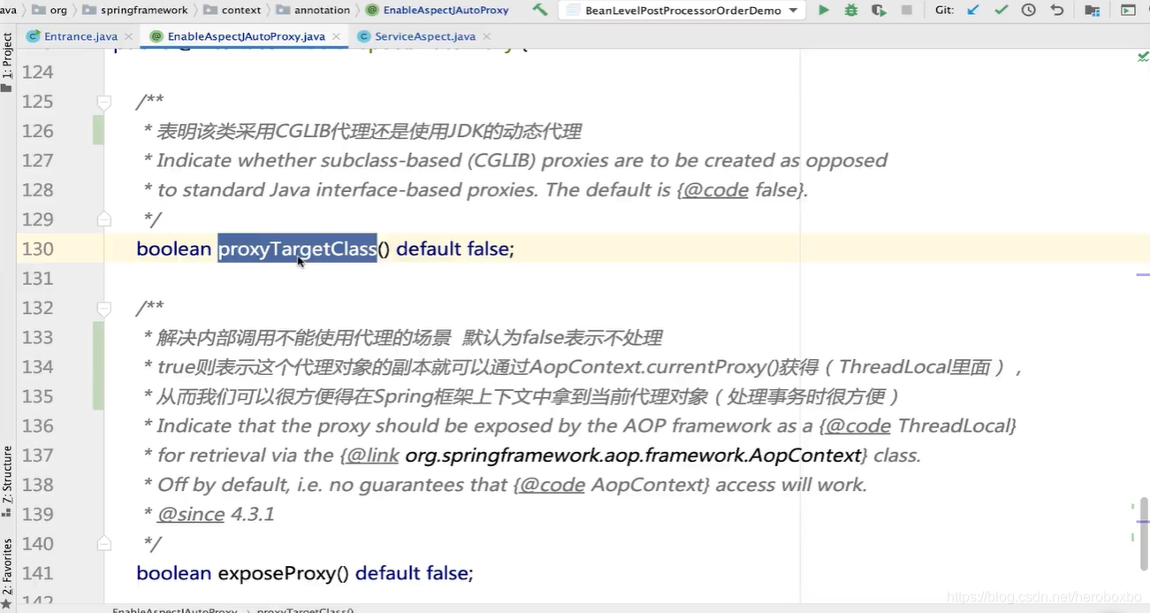This screenshot has height=613, width=1150.
Task: Commit changes with the green checkmark icon
Action: point(1001,11)
